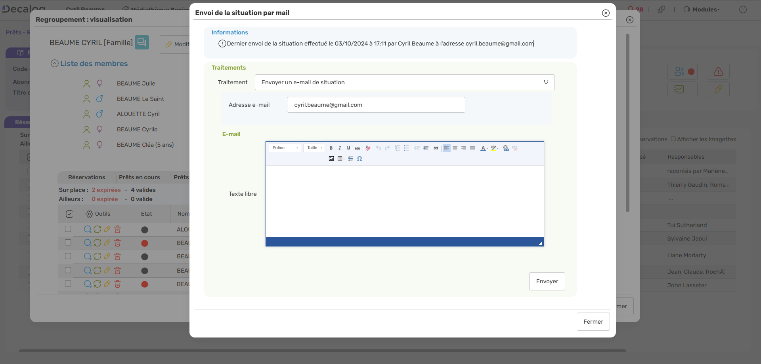Viewport: 761px width, 364px height.
Task: Check the first reservation row checkbox
Action: click(x=68, y=229)
